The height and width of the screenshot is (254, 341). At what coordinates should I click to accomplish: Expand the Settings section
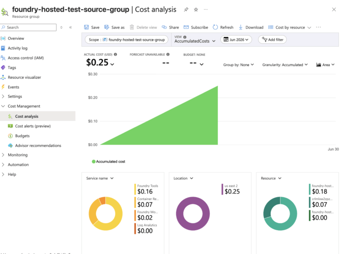click(x=3, y=97)
